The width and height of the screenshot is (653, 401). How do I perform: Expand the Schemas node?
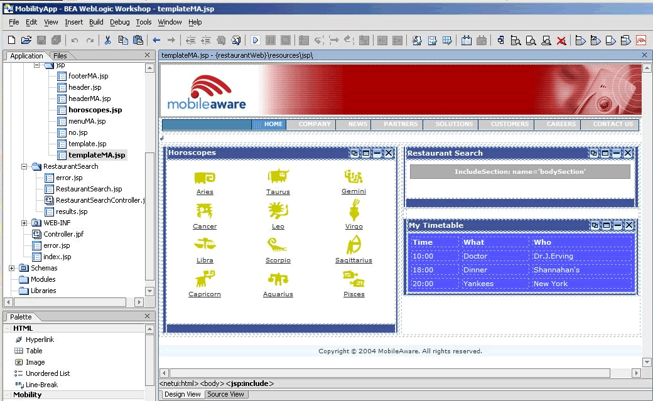(x=12, y=268)
